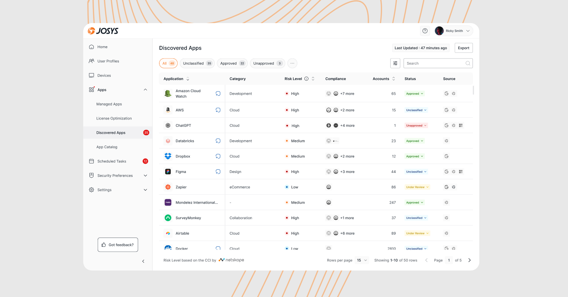Select the All 48 filter tab
568x297 pixels.
[168, 63]
